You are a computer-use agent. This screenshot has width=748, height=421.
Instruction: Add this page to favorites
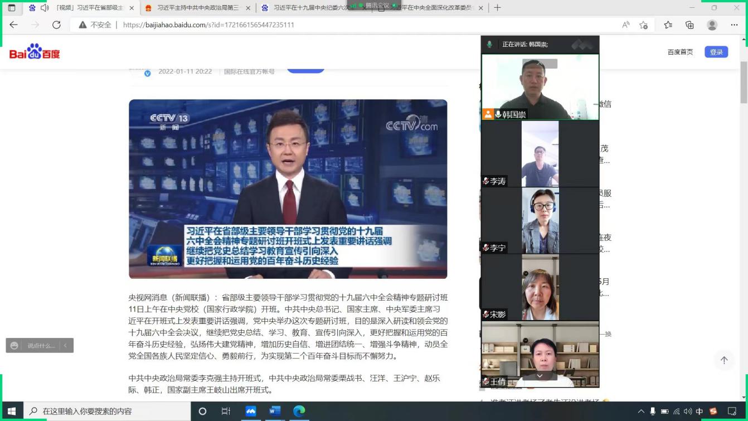pos(644,25)
